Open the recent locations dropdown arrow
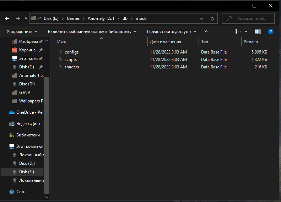 coord(26,18)
